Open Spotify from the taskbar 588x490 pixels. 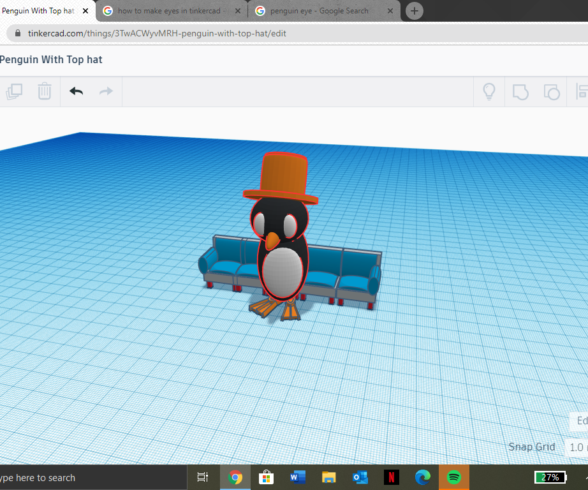point(453,477)
